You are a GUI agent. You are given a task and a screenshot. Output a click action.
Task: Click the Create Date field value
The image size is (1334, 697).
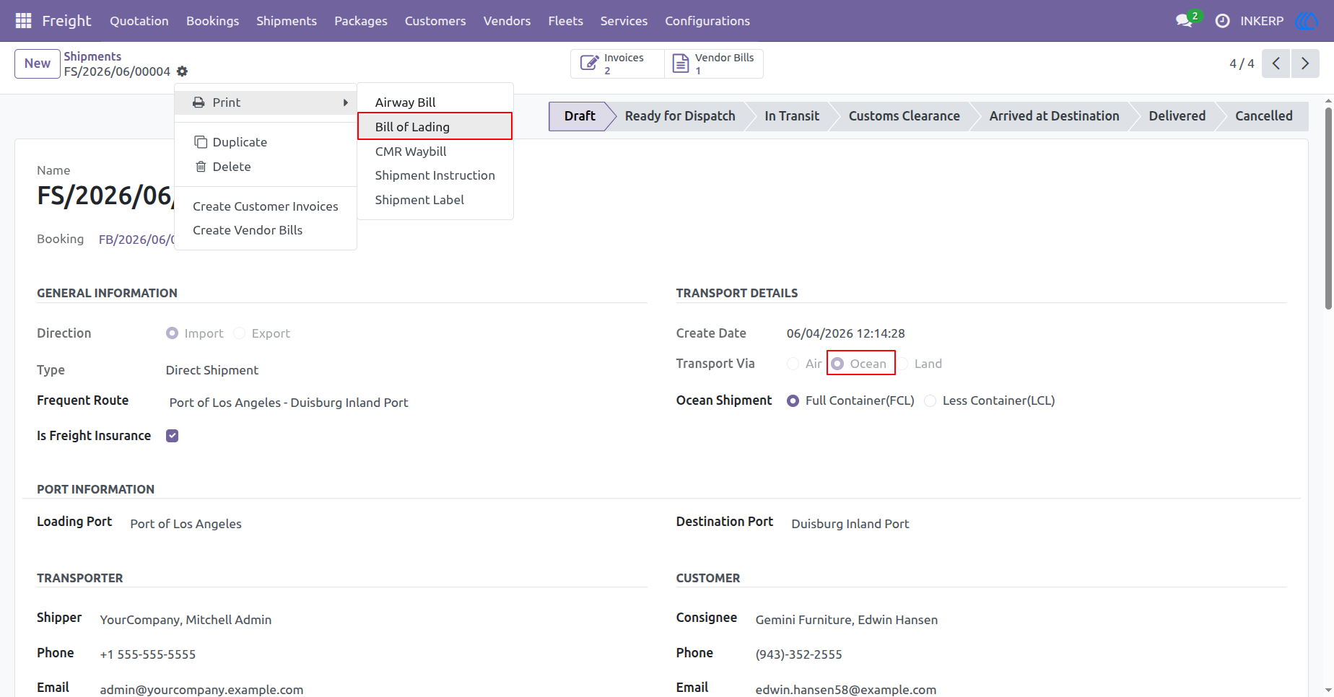(846, 333)
